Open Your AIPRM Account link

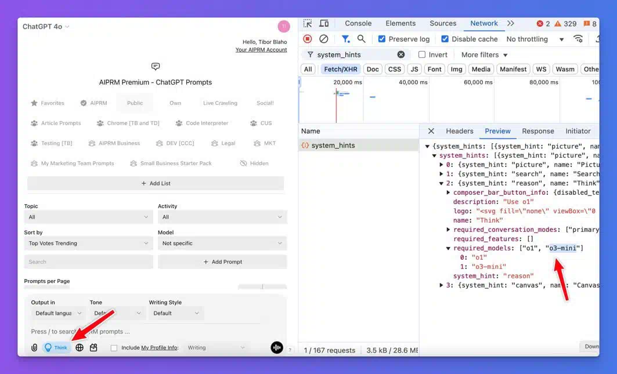pos(261,50)
